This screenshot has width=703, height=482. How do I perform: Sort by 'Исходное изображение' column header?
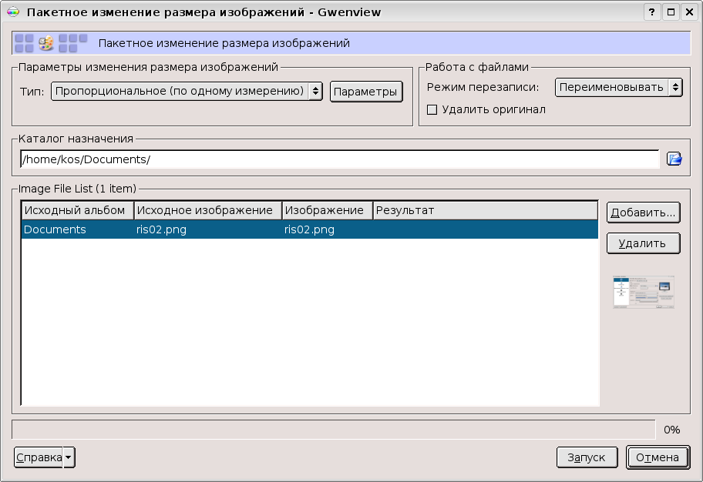pos(207,210)
